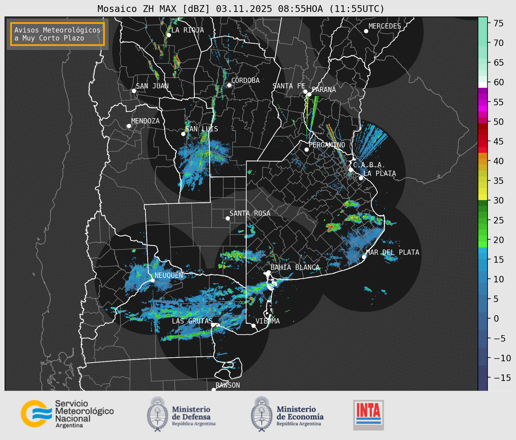Image resolution: width=516 pixels, height=440 pixels.
Task: Click the MAR DEL PLATA label text
Action: point(392,252)
